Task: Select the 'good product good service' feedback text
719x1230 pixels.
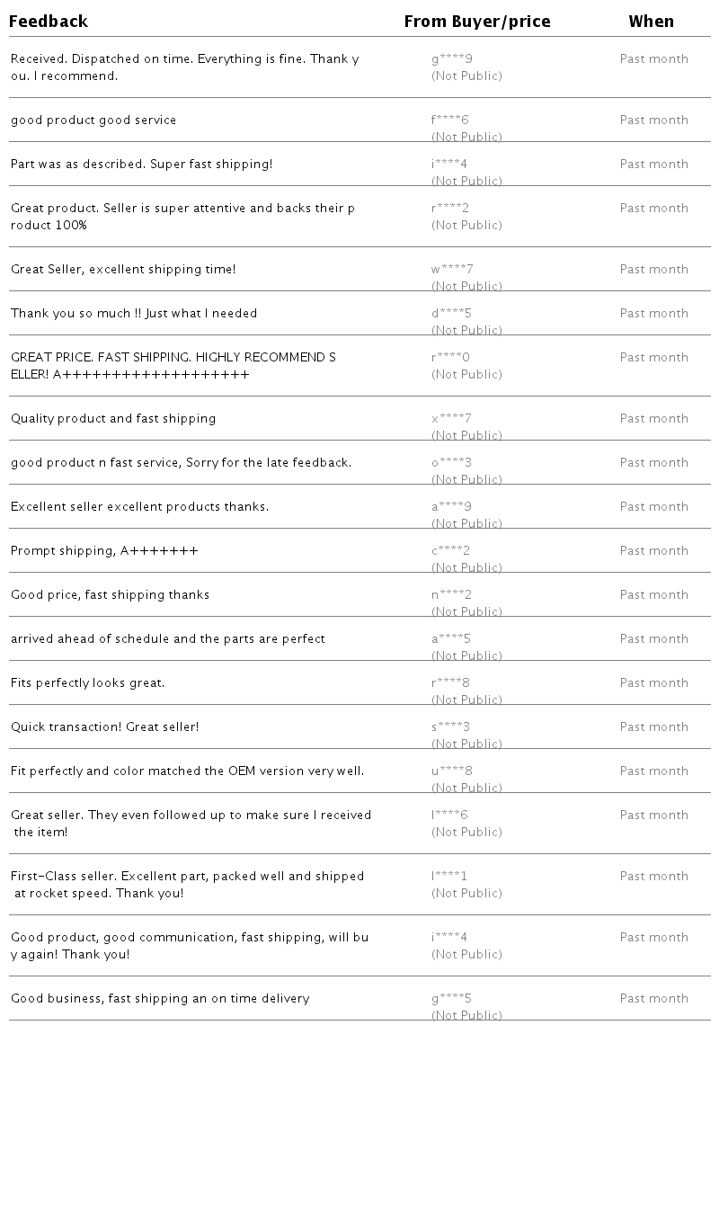Action: coord(93,120)
